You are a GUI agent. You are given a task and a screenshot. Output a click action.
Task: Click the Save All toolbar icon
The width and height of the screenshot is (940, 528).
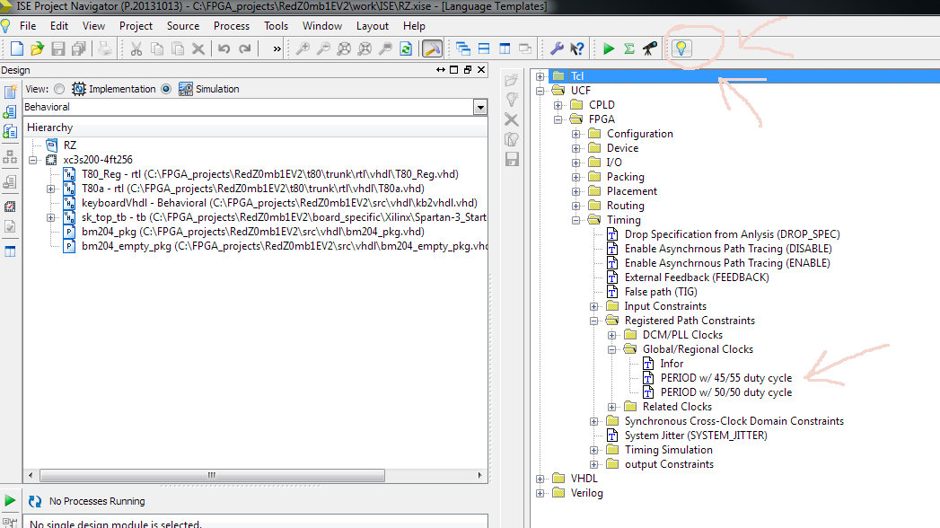click(x=78, y=48)
